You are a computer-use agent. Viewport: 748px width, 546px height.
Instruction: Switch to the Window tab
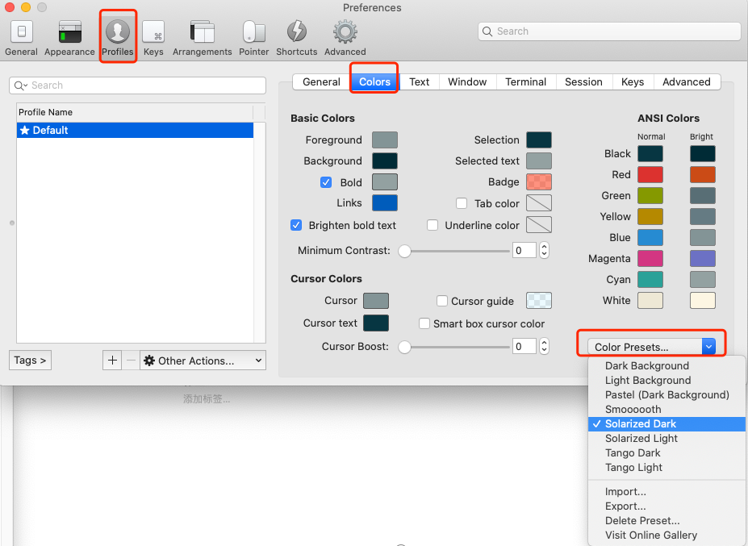coord(467,82)
